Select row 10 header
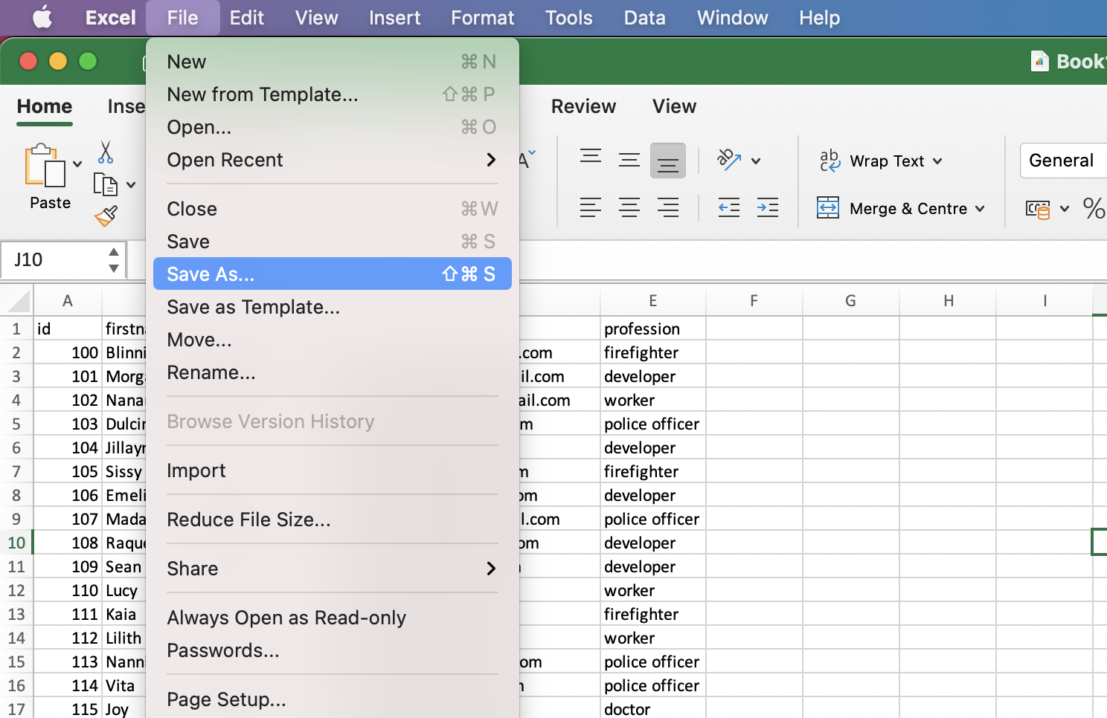Viewport: 1107px width, 718px height. point(16,543)
